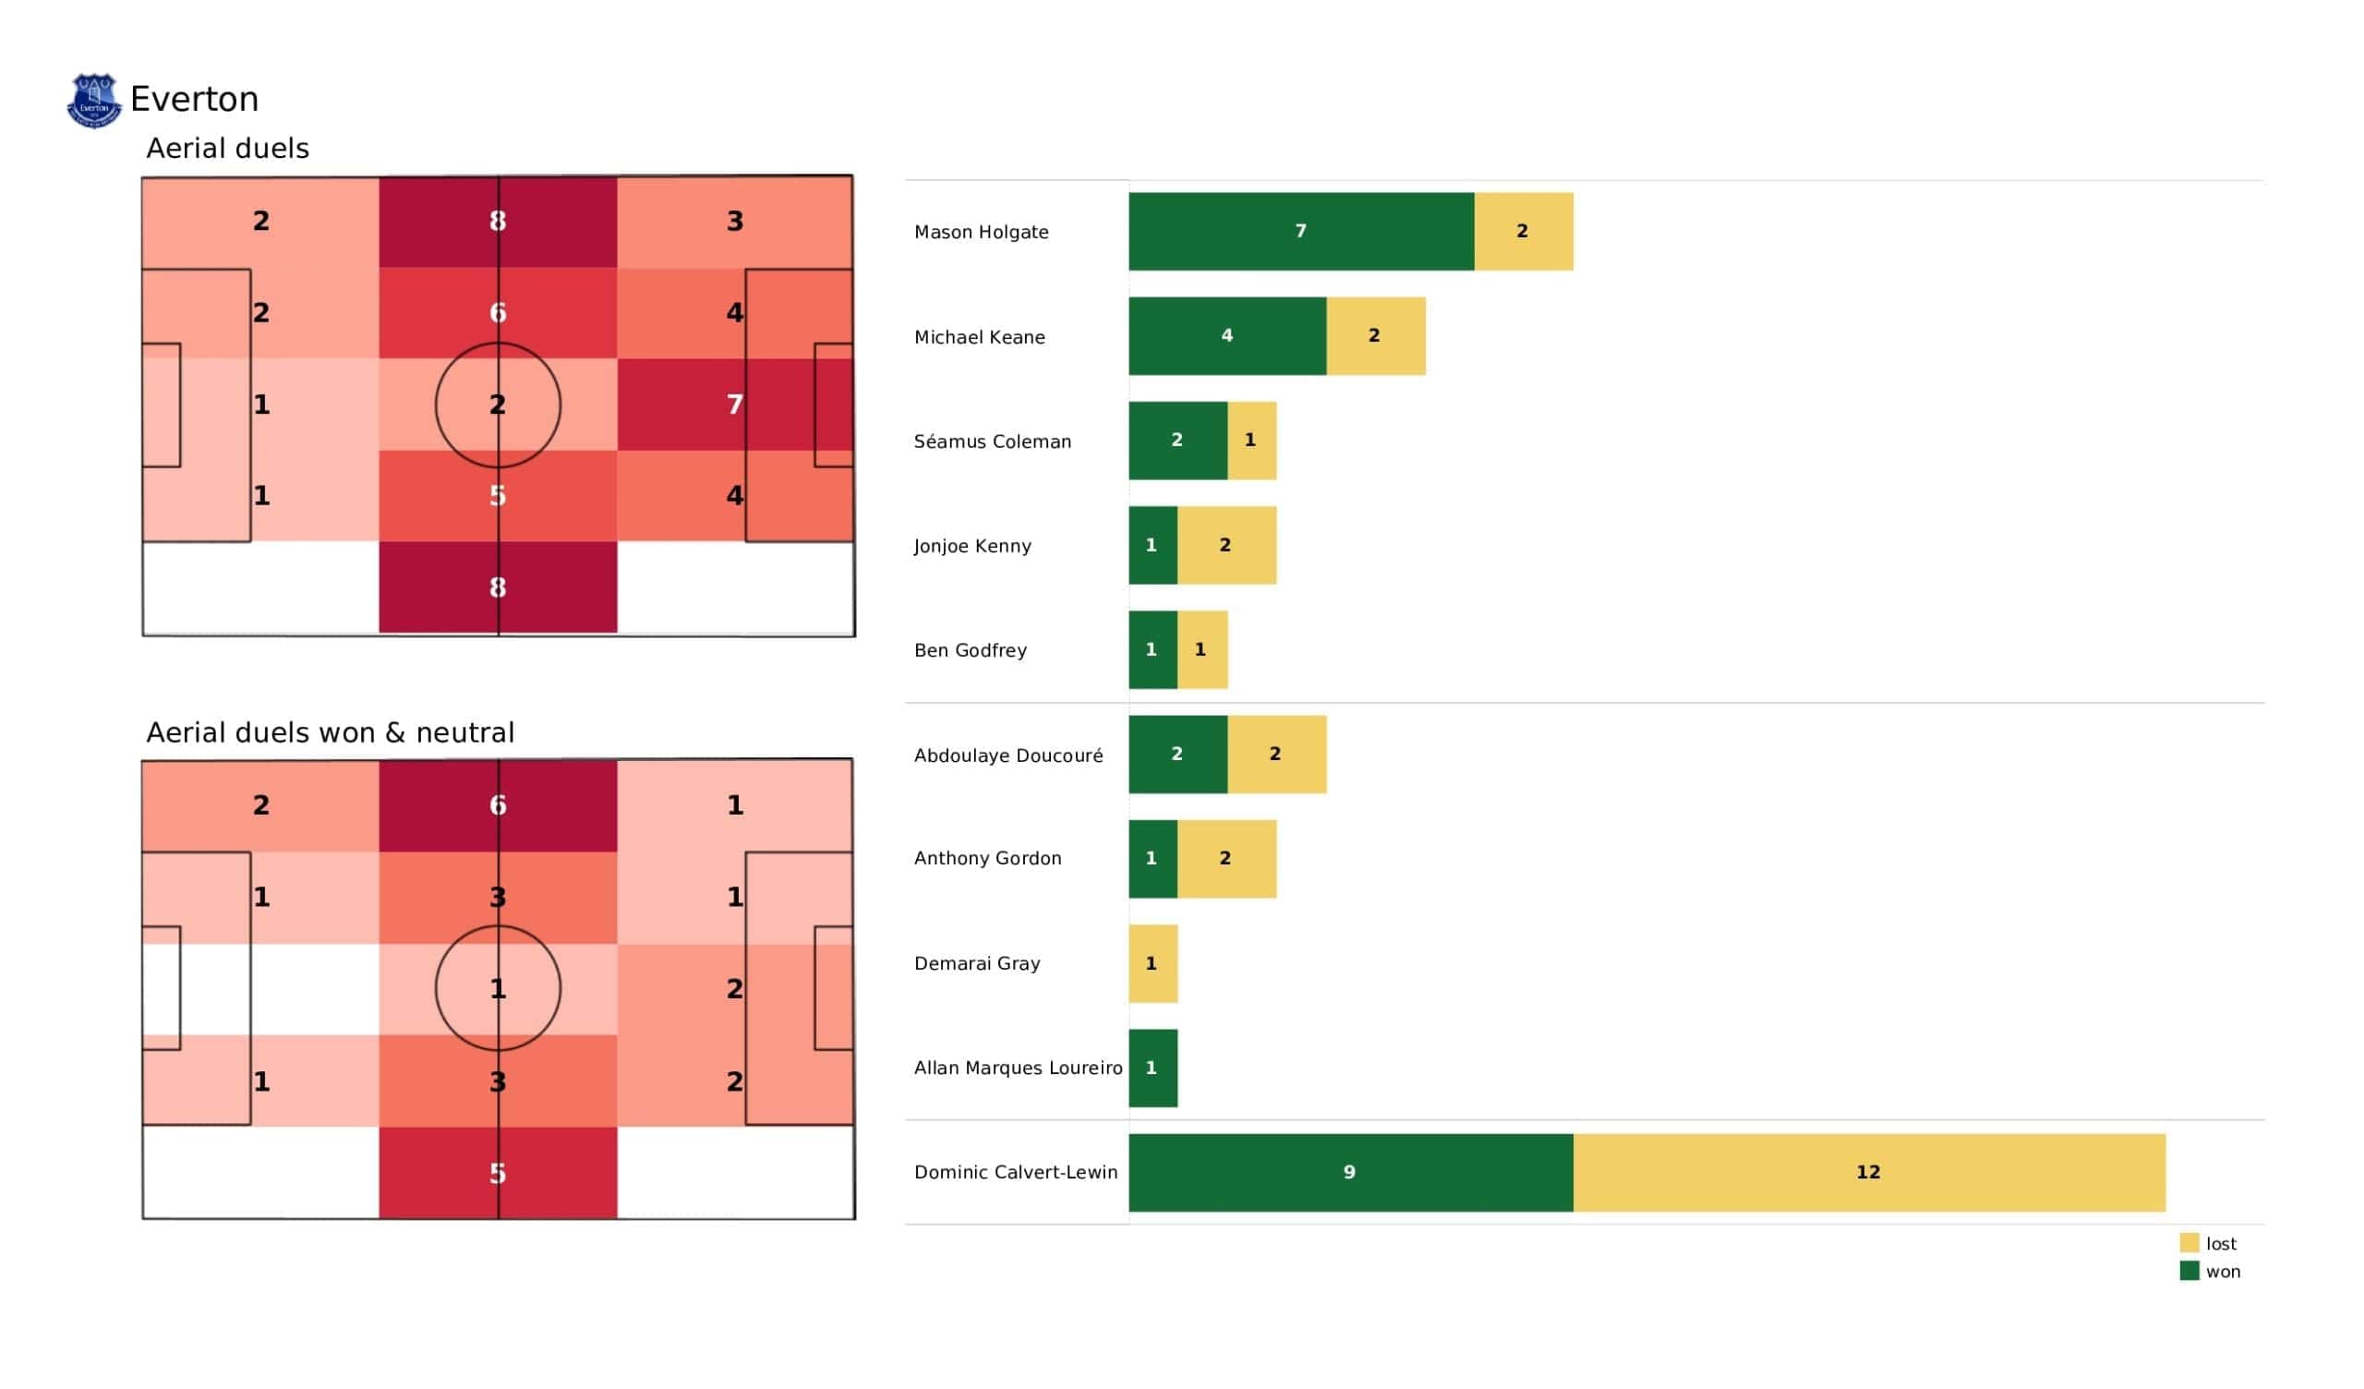Select the green won legend swatch
The width and height of the screenshot is (2364, 1389).
(x=2189, y=1272)
